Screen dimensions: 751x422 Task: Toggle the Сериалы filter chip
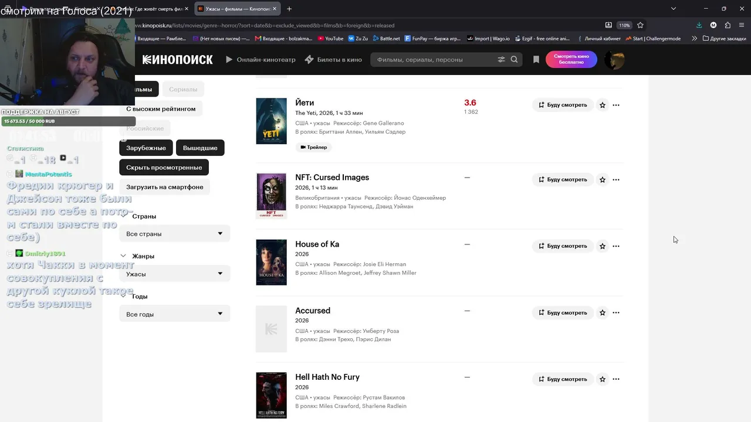click(x=183, y=89)
